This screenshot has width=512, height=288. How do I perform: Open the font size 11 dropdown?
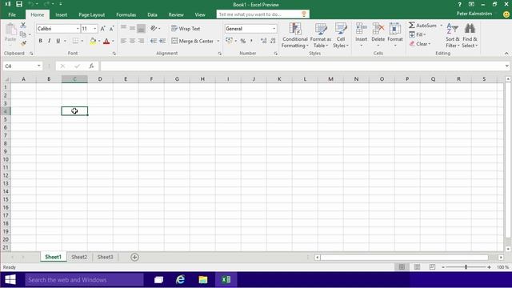tap(94, 29)
